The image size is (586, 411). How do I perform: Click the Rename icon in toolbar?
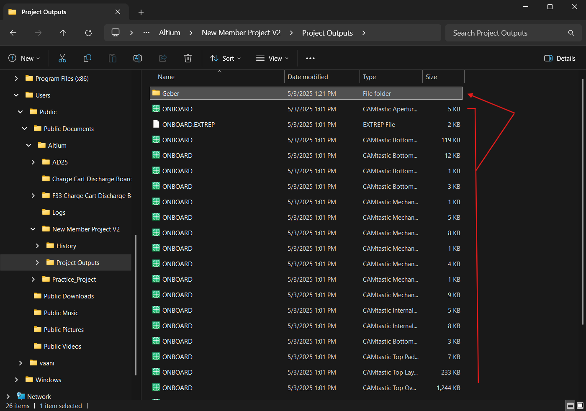(138, 58)
